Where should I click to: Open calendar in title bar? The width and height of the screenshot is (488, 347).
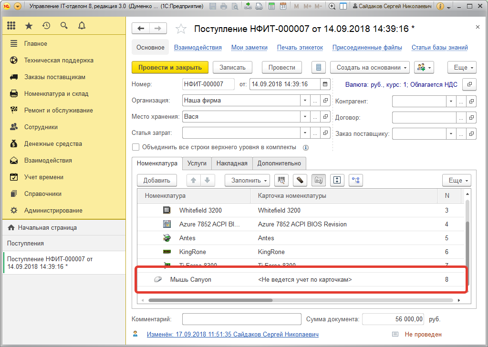(x=283, y=6)
